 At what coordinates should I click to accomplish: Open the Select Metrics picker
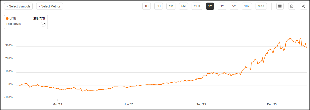[x=50, y=6]
